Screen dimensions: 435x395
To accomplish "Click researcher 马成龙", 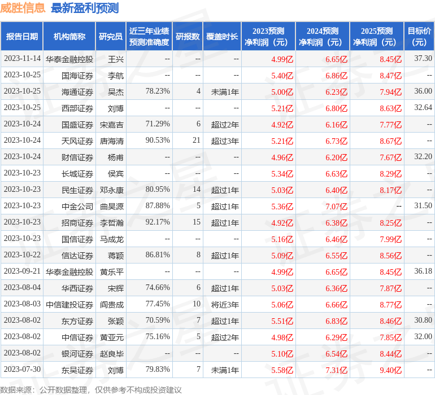I will [x=112, y=239].
